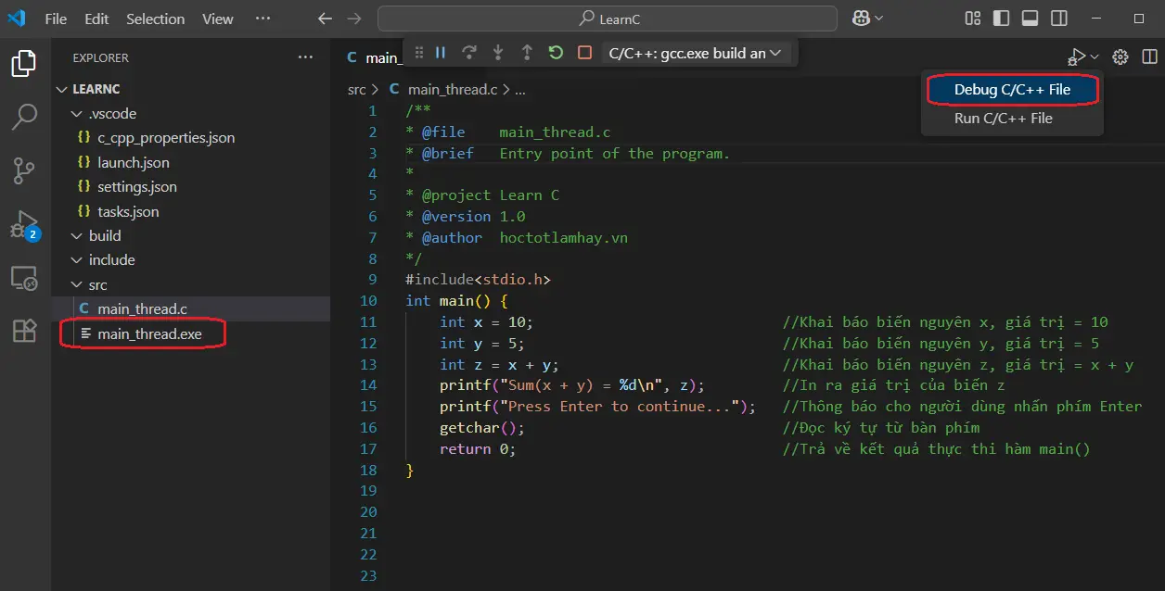
Task: Click the LearnC command center search box
Action: pyautogui.click(x=608, y=19)
